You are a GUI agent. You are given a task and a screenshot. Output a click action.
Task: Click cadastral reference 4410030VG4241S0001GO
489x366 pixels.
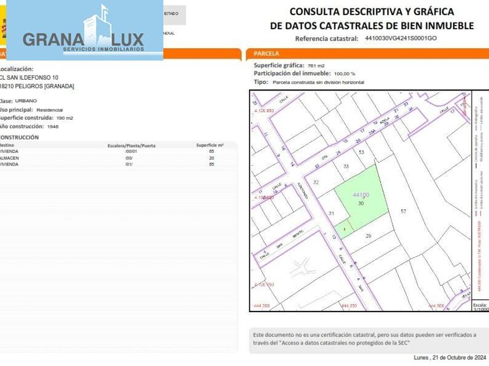point(401,38)
